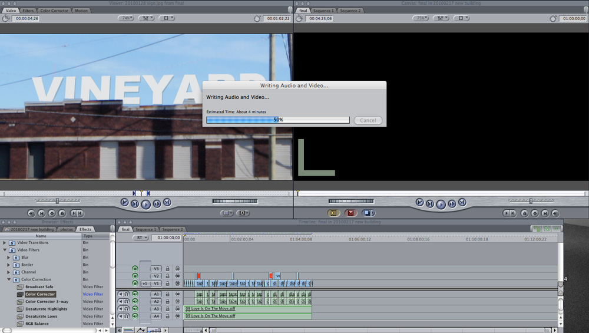Click Viewer jog wheel control
This screenshot has height=333, width=589.
click(x=235, y=201)
